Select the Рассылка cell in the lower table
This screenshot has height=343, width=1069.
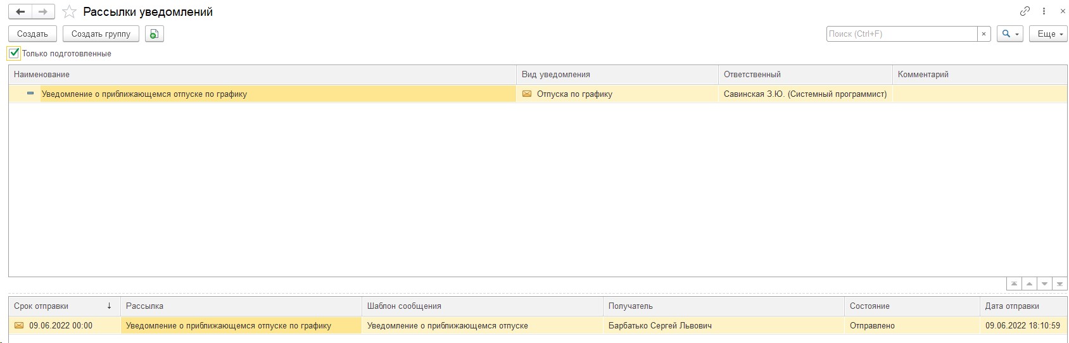(x=241, y=325)
